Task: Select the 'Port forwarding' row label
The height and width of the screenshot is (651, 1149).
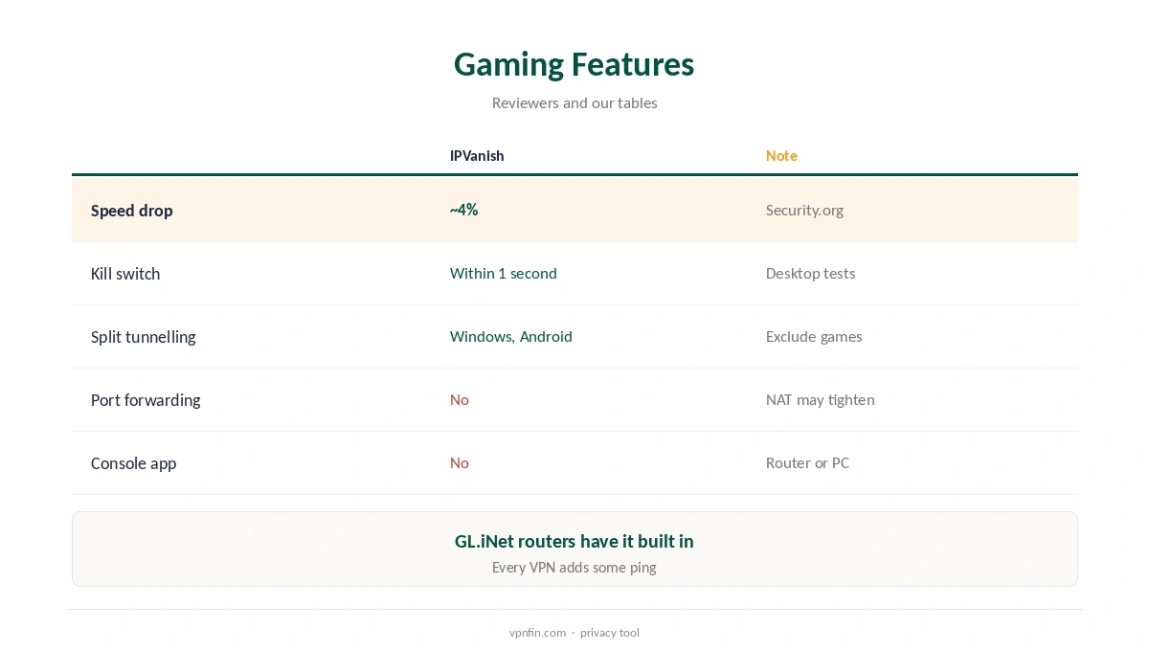Action: point(146,400)
